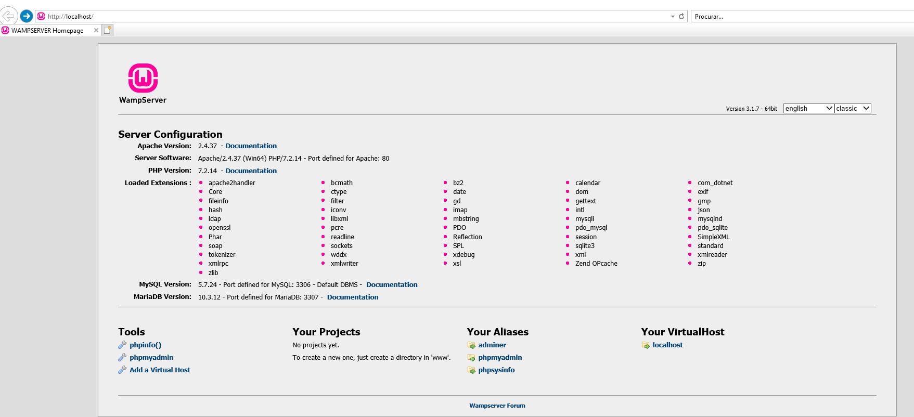Click the zlib extension entry
This screenshot has height=417, width=914.
coord(213,273)
